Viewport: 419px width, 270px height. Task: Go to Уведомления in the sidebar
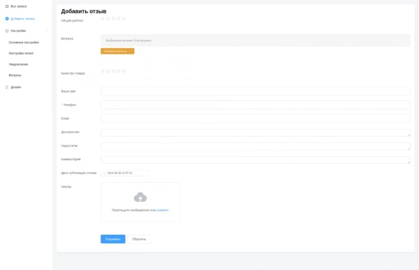coord(18,64)
